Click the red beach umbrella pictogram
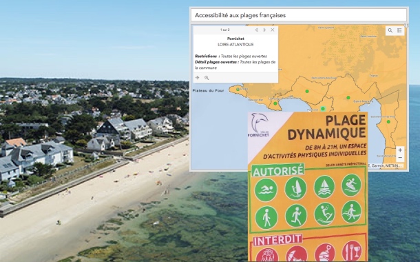This screenshot has height=262, width=420. coord(297,254)
